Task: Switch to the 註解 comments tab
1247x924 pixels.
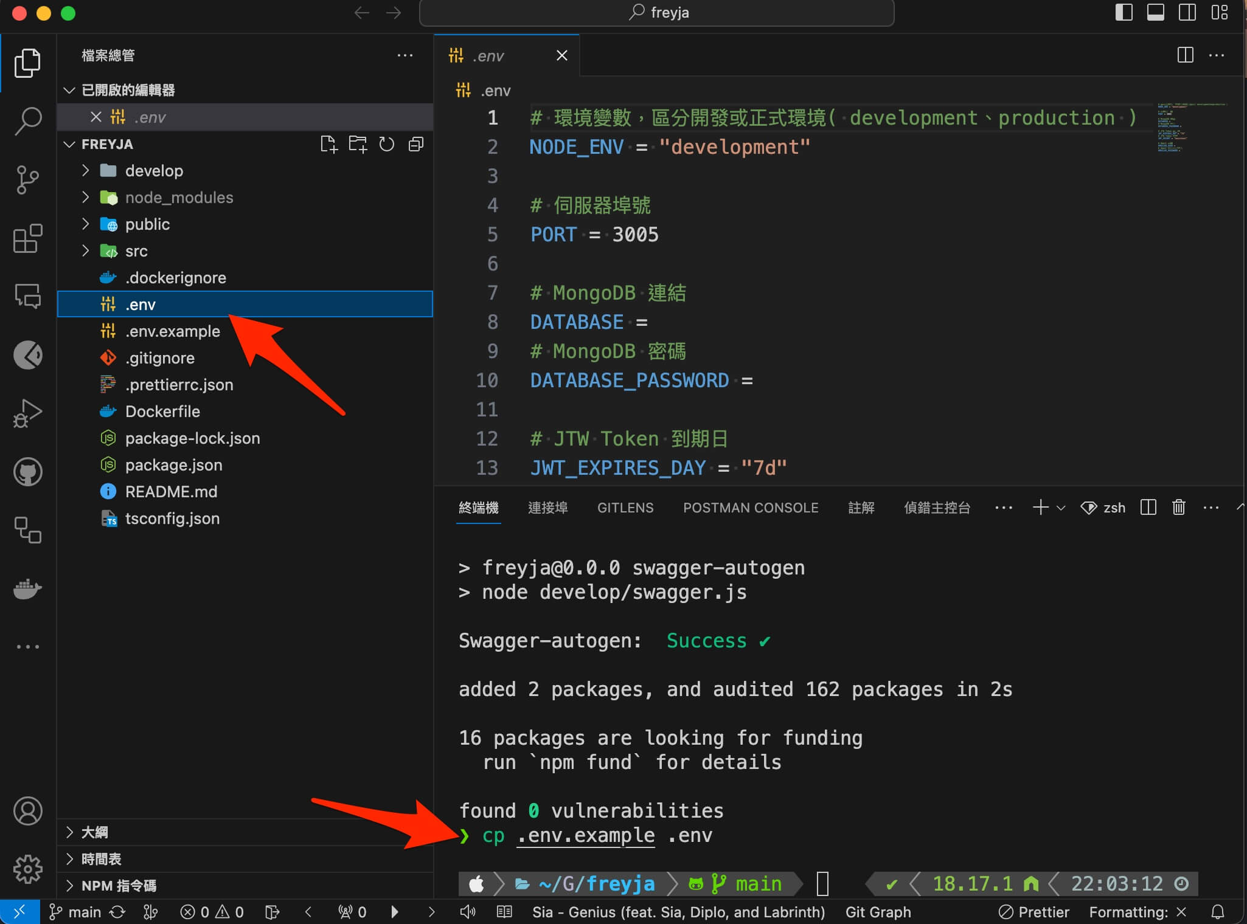Action: pos(861,508)
